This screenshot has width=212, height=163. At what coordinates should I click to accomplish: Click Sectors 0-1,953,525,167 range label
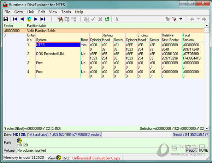[x=191, y=134]
